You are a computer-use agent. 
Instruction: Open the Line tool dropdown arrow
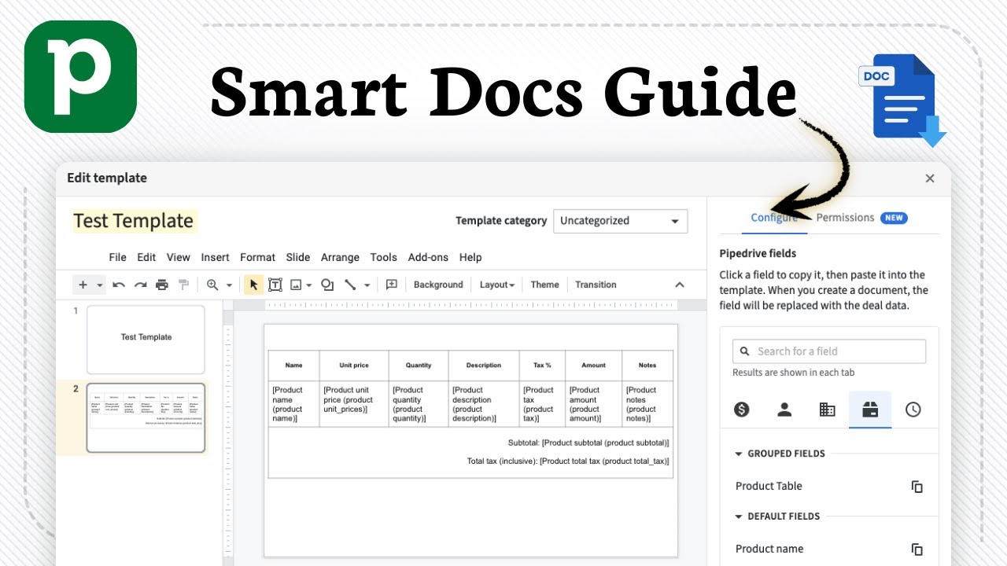367,285
